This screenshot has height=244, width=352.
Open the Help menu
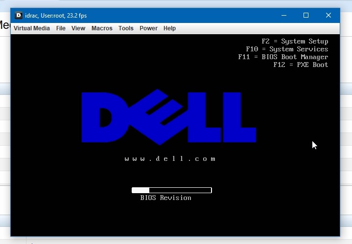coord(169,28)
